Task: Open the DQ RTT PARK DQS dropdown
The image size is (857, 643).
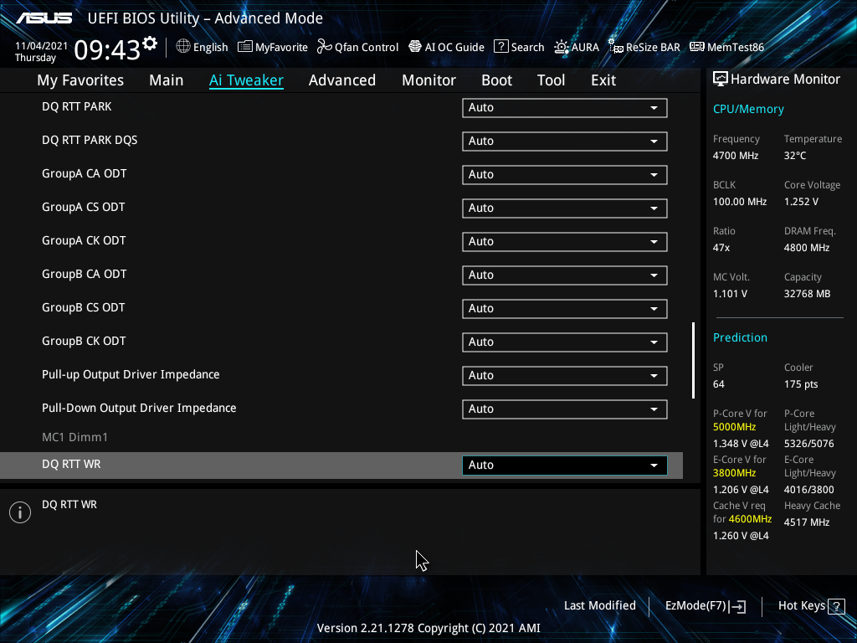Action: click(565, 141)
